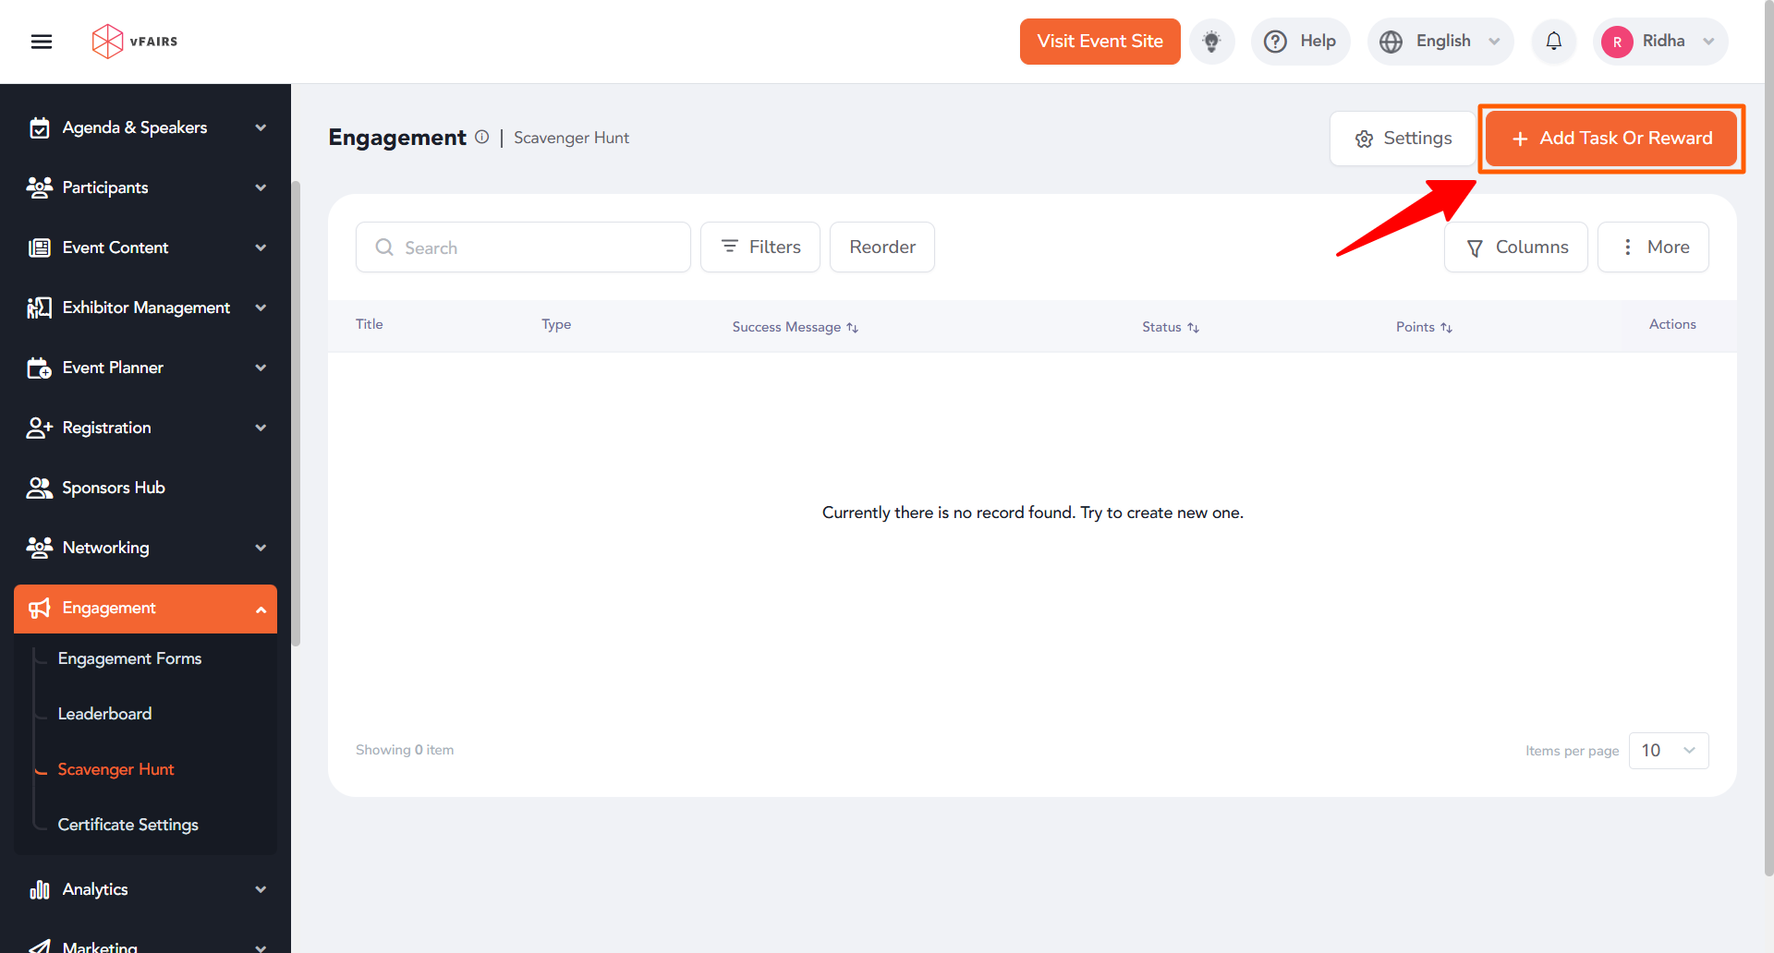Go to Certificate Settings page
Image resolution: width=1774 pixels, height=953 pixels.
coord(128,825)
